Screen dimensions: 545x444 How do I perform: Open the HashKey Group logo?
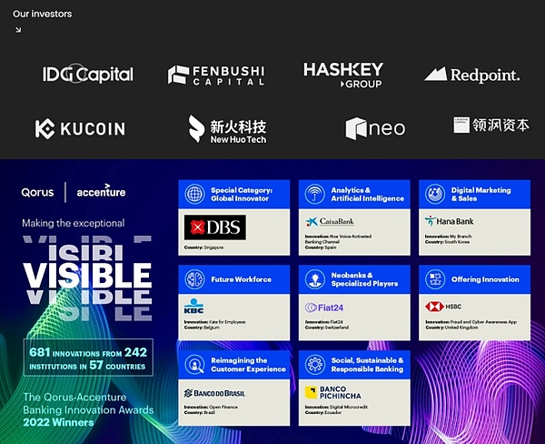342,75
